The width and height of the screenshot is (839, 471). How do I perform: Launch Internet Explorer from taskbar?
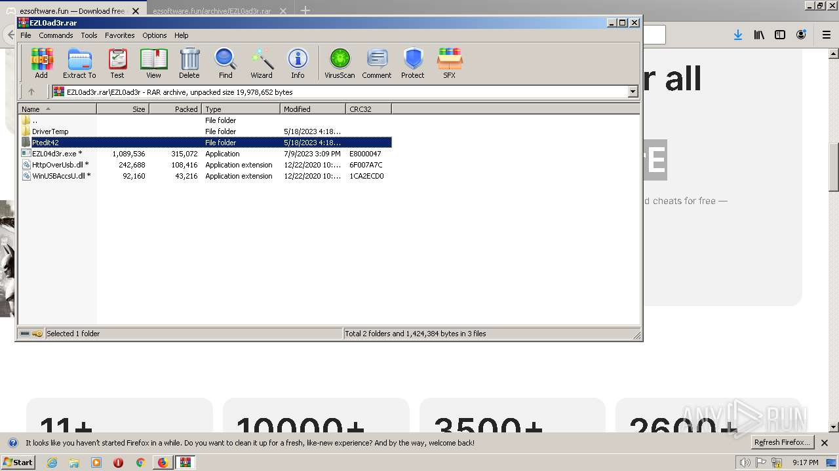(52, 462)
